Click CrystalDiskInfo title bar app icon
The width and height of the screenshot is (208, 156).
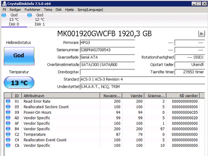pyautogui.click(x=4, y=4)
